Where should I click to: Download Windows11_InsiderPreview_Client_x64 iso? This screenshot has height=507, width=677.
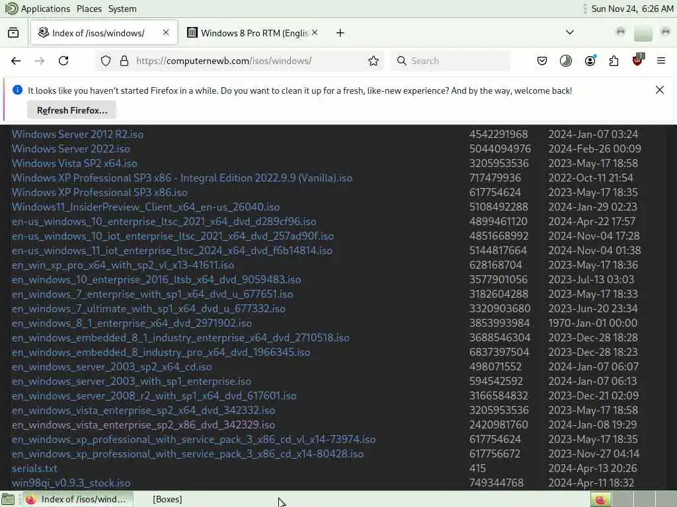[145, 207]
